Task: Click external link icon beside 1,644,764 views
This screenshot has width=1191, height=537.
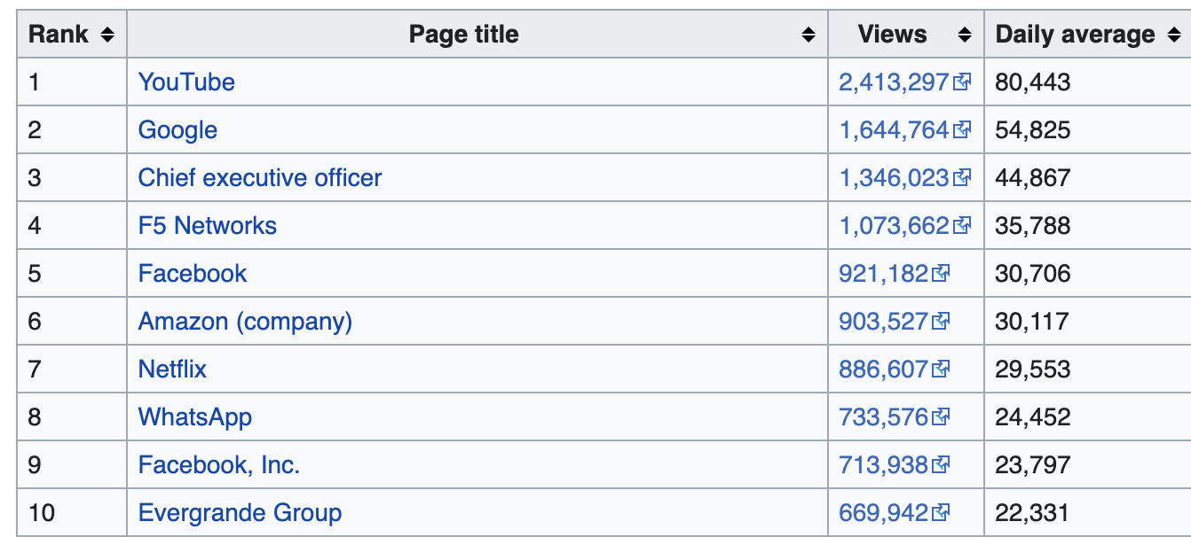Action: click(962, 130)
